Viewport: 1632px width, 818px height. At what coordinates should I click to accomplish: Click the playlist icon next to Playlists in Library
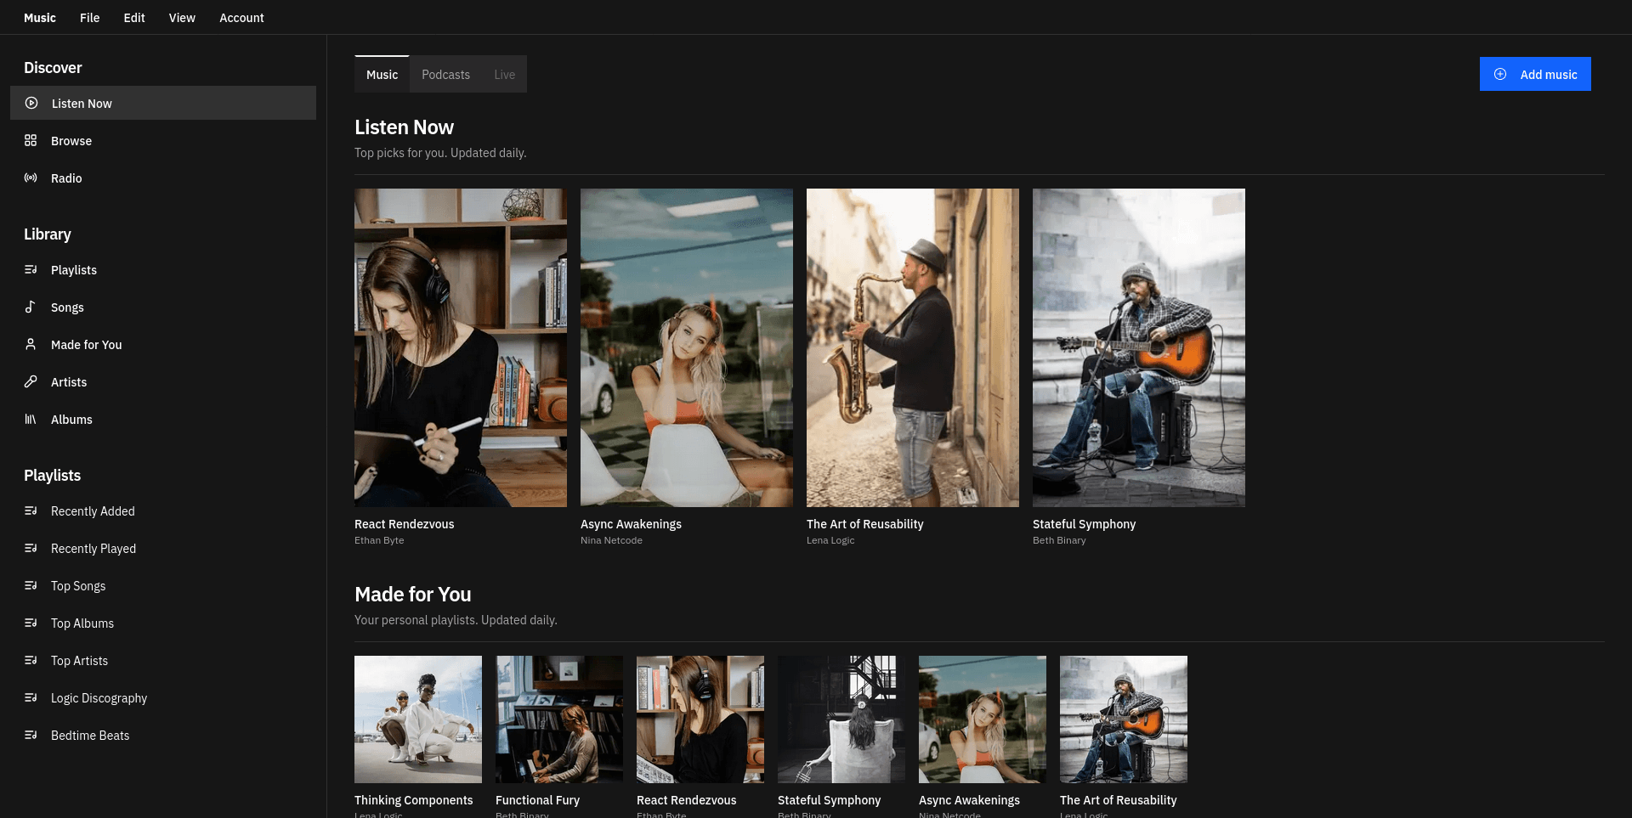[31, 269]
